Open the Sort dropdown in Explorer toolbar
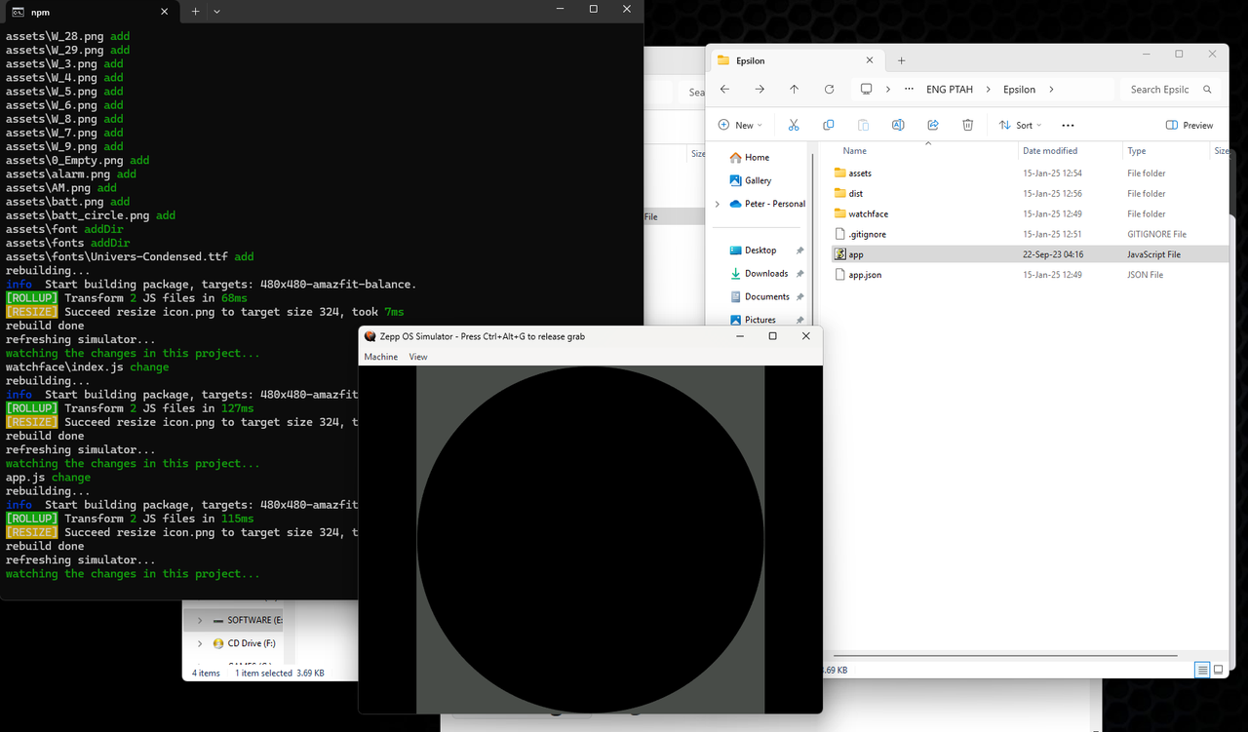This screenshot has height=732, width=1248. (1021, 125)
